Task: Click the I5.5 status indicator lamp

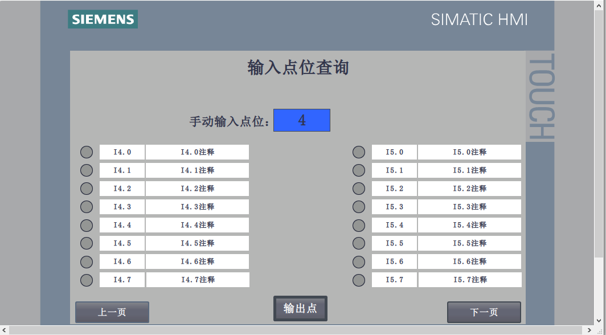Action: tap(358, 243)
